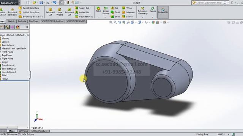The height and width of the screenshot is (136, 243).
Task: Choose the Shell feature
Action: point(115,17)
